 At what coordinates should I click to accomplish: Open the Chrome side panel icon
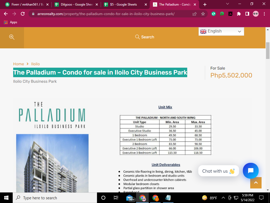247,14
